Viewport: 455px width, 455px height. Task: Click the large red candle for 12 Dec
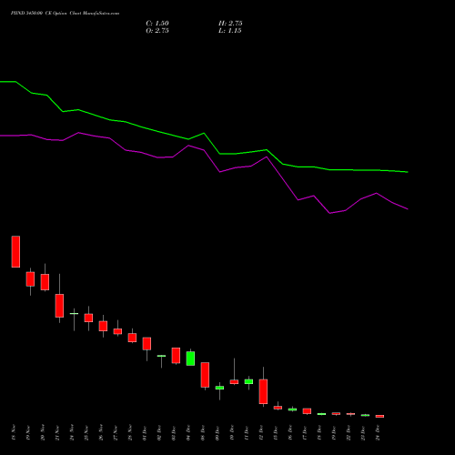pyautogui.click(x=263, y=391)
